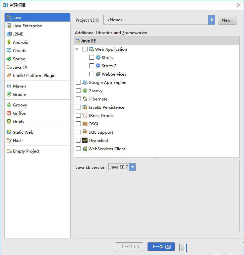Screen dimensions: 244x255
Task: Open the Java EE version dropdown
Action: click(133, 167)
